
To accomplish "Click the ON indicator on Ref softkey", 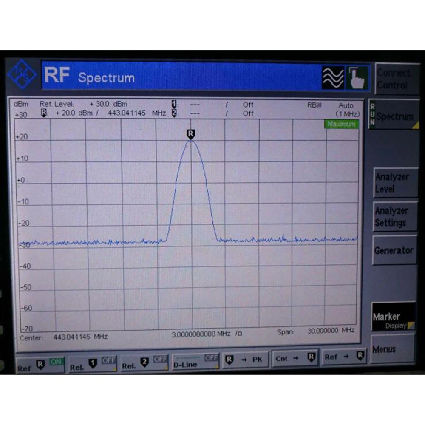I will 56,362.
